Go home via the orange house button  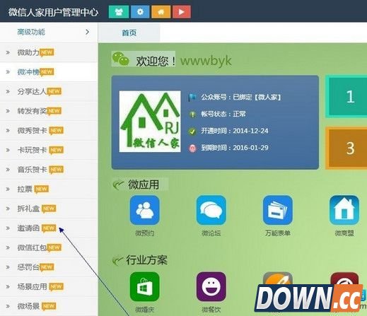161,12
